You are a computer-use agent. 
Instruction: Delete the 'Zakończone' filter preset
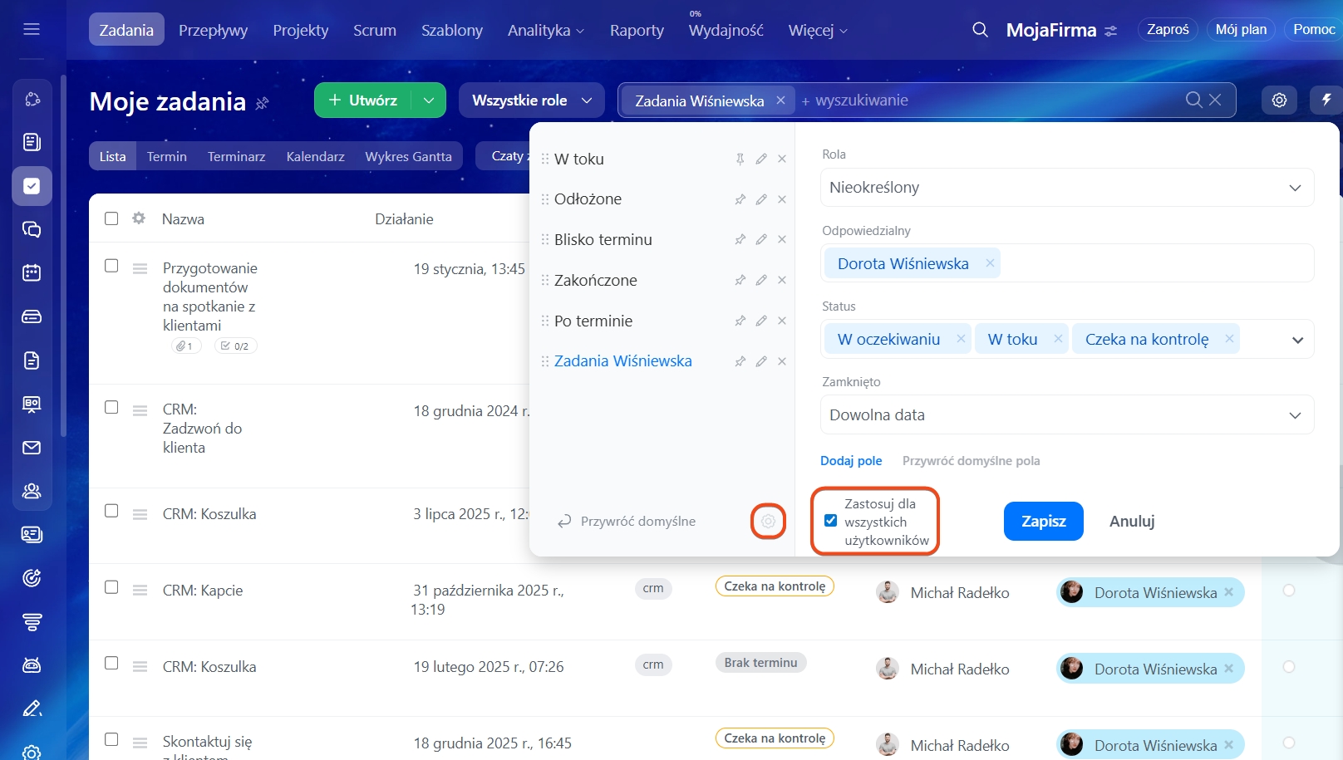click(782, 280)
